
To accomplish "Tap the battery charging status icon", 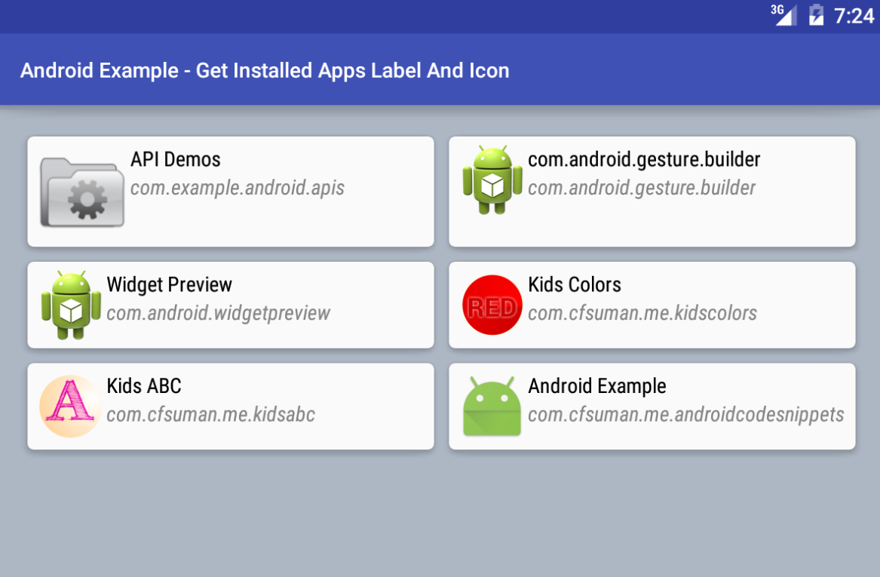I will (817, 14).
